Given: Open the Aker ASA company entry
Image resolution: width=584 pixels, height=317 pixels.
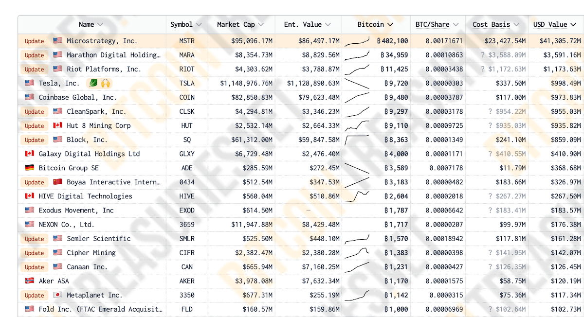Looking at the screenshot, I should click(54, 281).
